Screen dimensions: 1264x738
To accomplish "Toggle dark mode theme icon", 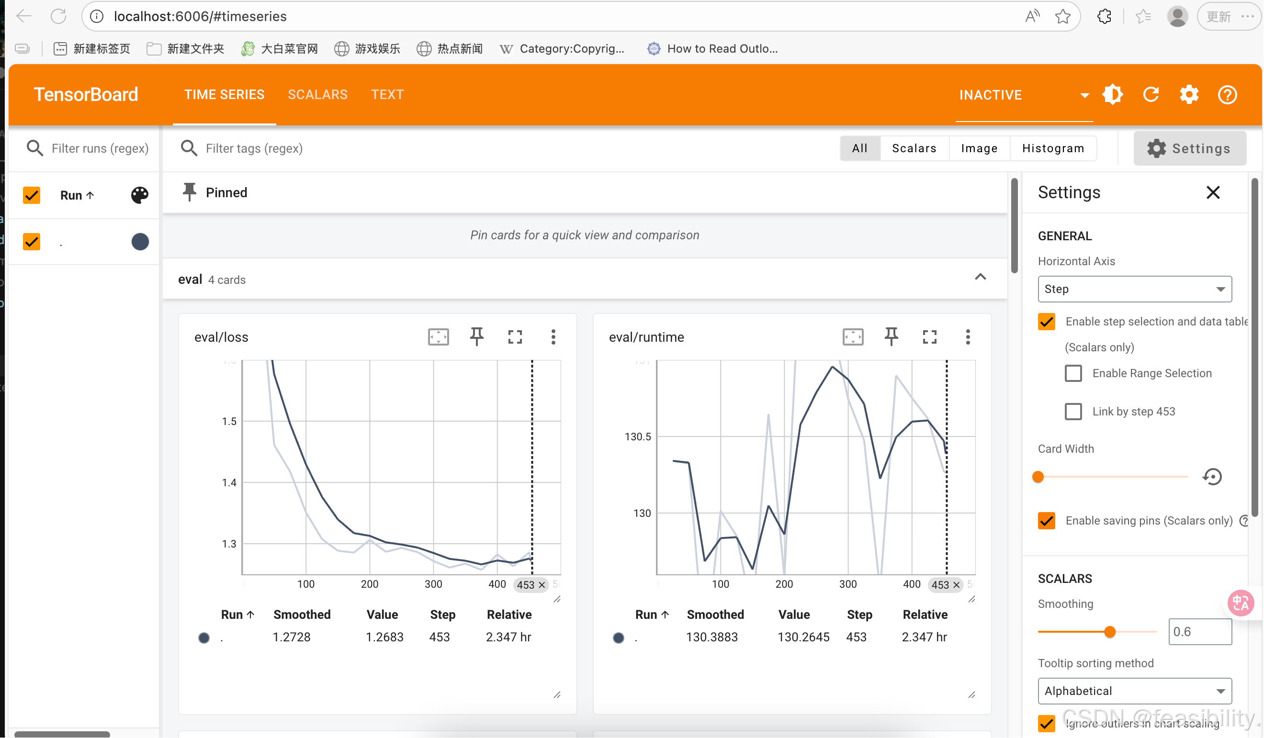I will 1113,95.
